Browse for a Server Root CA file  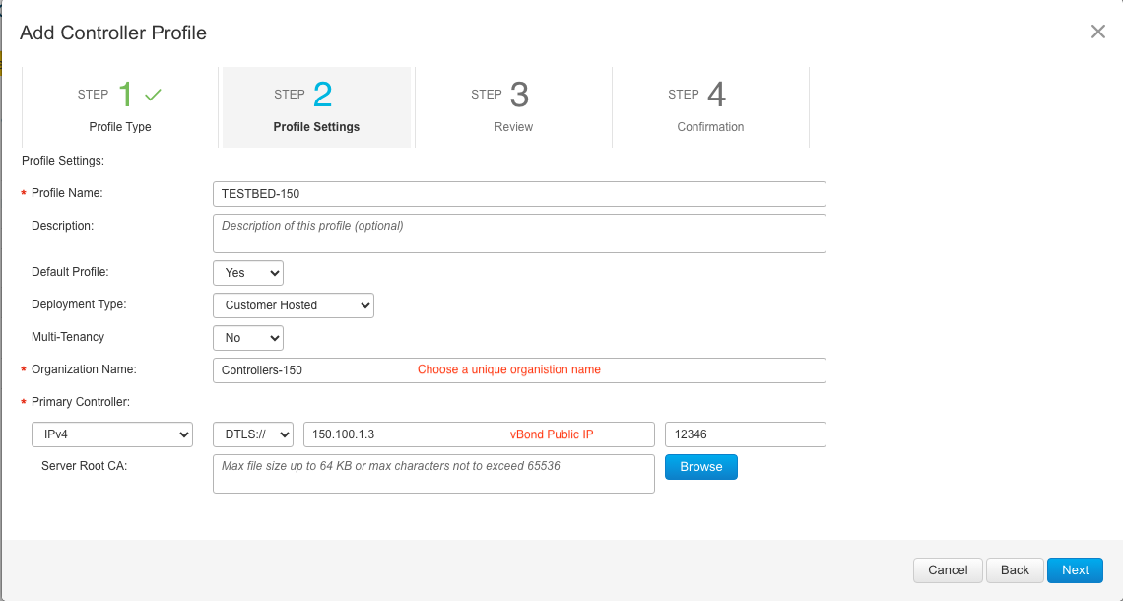pyautogui.click(x=700, y=467)
